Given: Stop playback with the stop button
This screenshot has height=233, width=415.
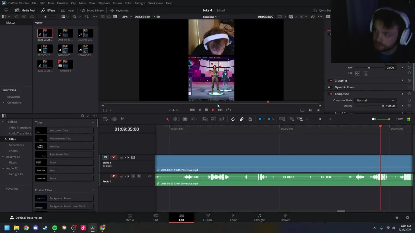Looking at the screenshot, I should click(x=206, y=110).
